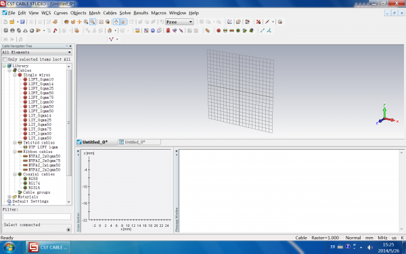Click the Filter input field
The height and width of the screenshot is (254, 406).
click(37, 217)
